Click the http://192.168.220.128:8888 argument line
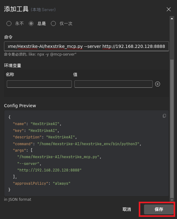The height and width of the screenshot is (219, 177). [x=49, y=170]
